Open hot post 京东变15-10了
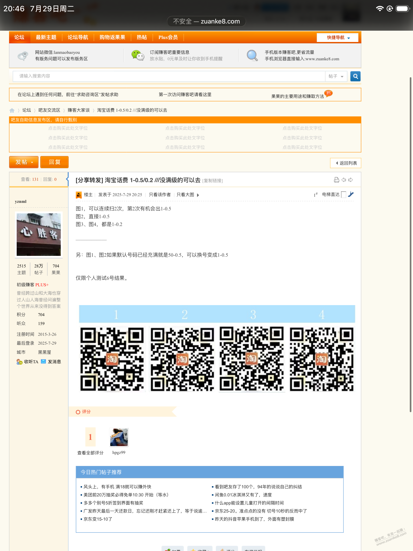The height and width of the screenshot is (551, 413). 98,519
